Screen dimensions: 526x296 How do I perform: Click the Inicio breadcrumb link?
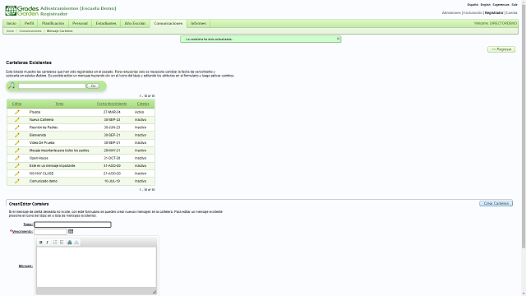(10, 31)
